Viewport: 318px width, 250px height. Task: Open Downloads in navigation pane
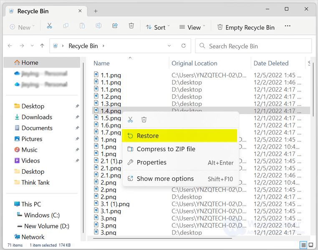[x=37, y=117]
